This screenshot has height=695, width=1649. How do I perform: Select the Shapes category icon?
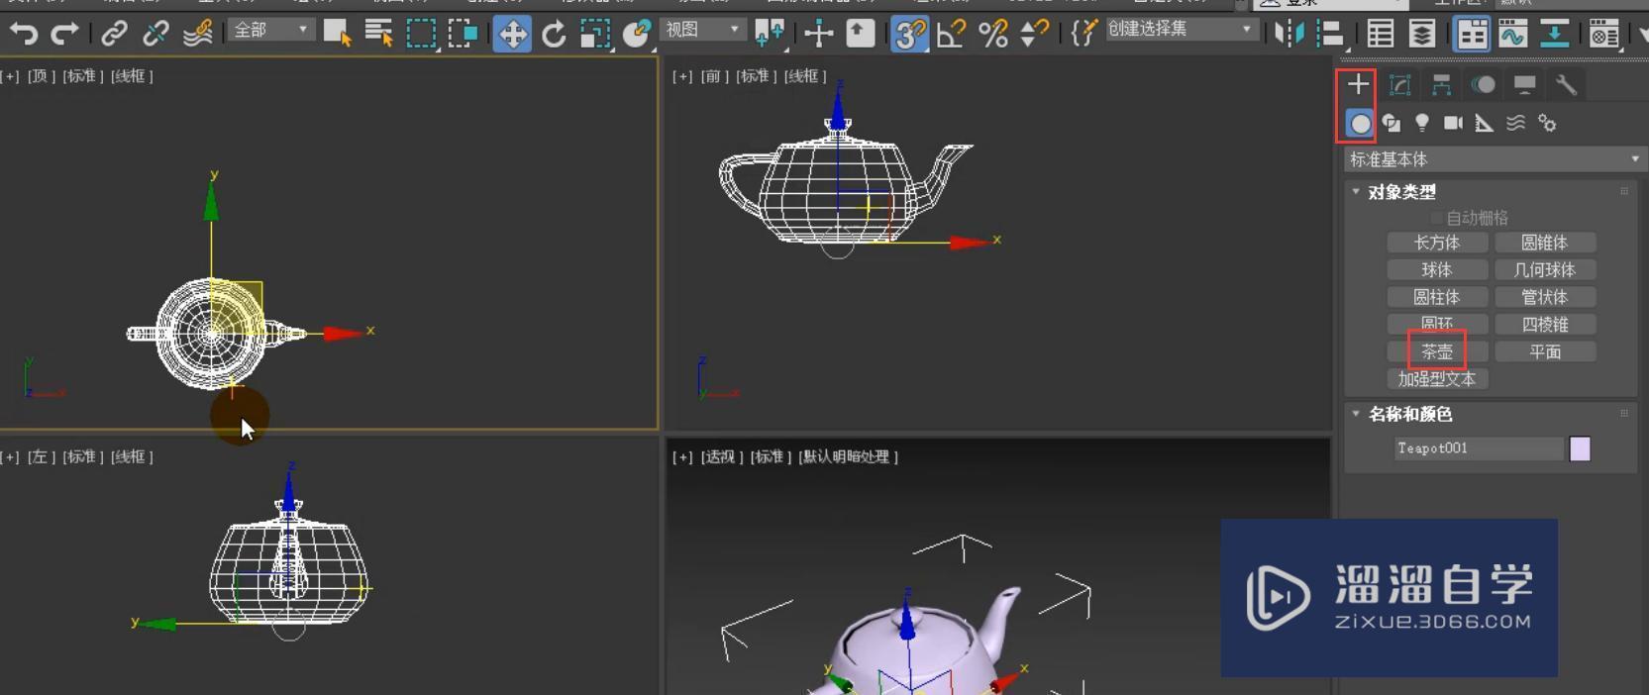pyautogui.click(x=1391, y=123)
